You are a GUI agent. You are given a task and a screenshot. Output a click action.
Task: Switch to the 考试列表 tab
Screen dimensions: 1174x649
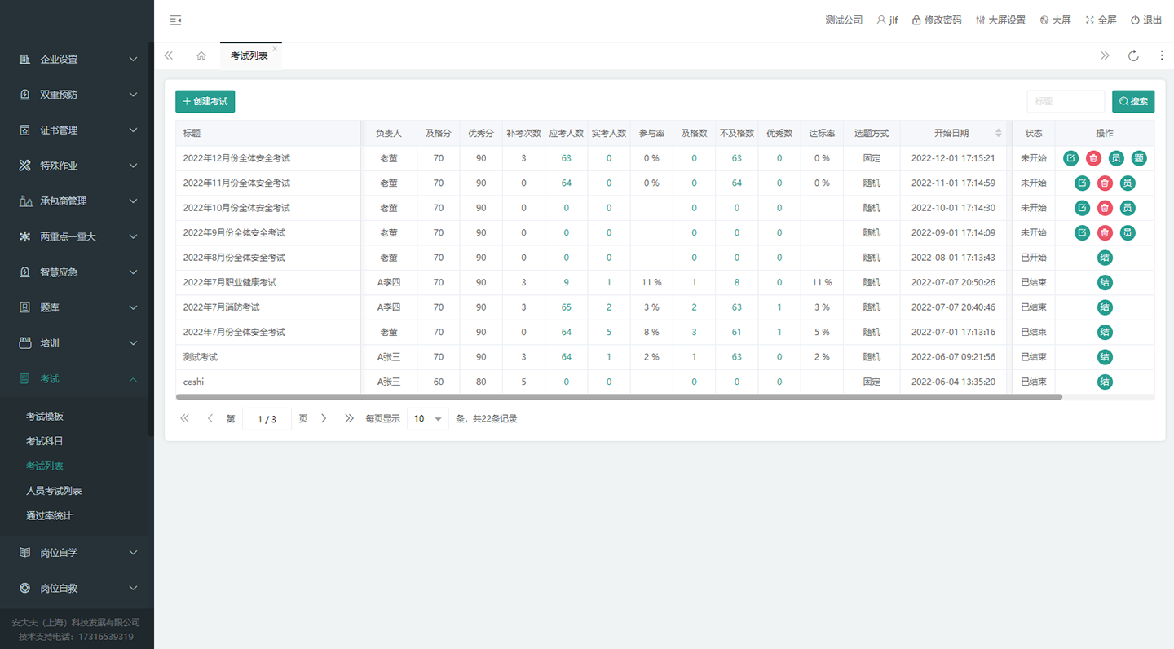click(249, 55)
